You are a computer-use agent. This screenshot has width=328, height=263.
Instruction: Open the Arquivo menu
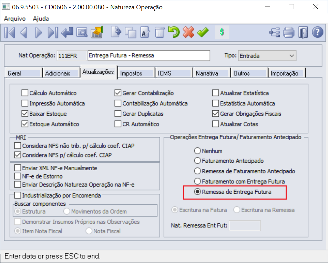[14, 19]
